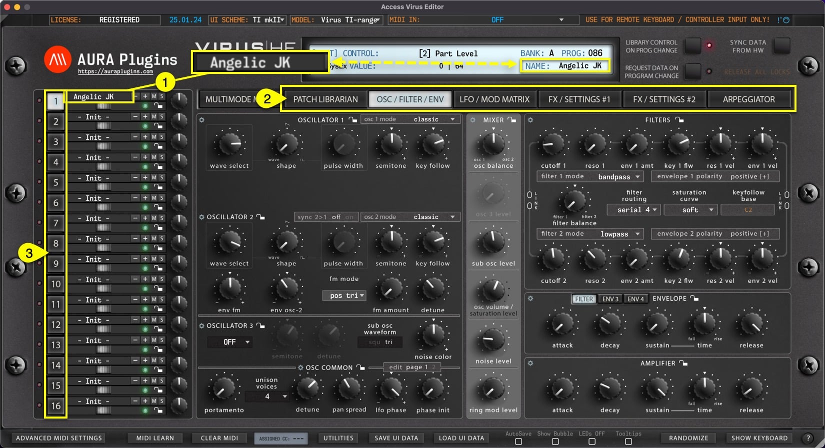Open the Arpeggiator tab
Viewport: 825px width, 448px height.
[x=748, y=99]
